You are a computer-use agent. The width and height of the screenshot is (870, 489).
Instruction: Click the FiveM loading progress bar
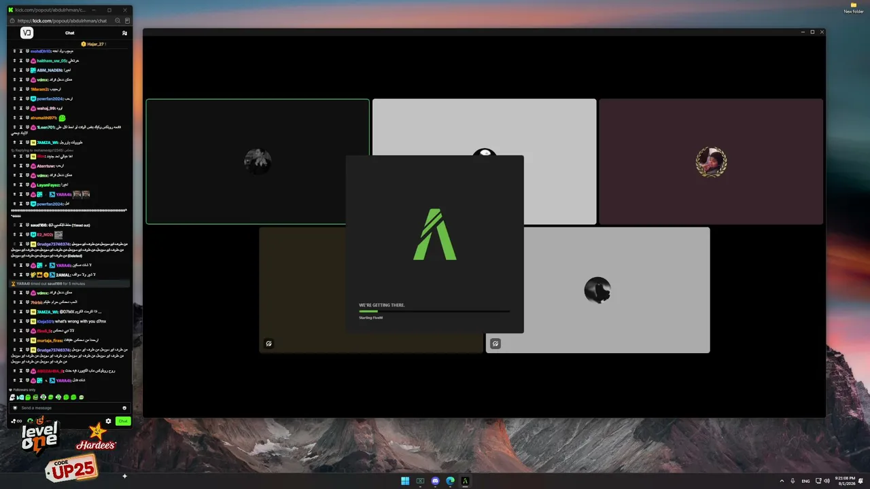click(434, 311)
